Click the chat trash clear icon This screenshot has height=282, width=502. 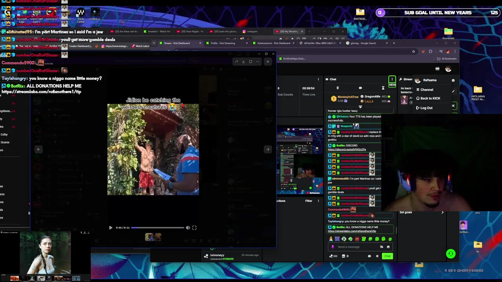click(337, 88)
